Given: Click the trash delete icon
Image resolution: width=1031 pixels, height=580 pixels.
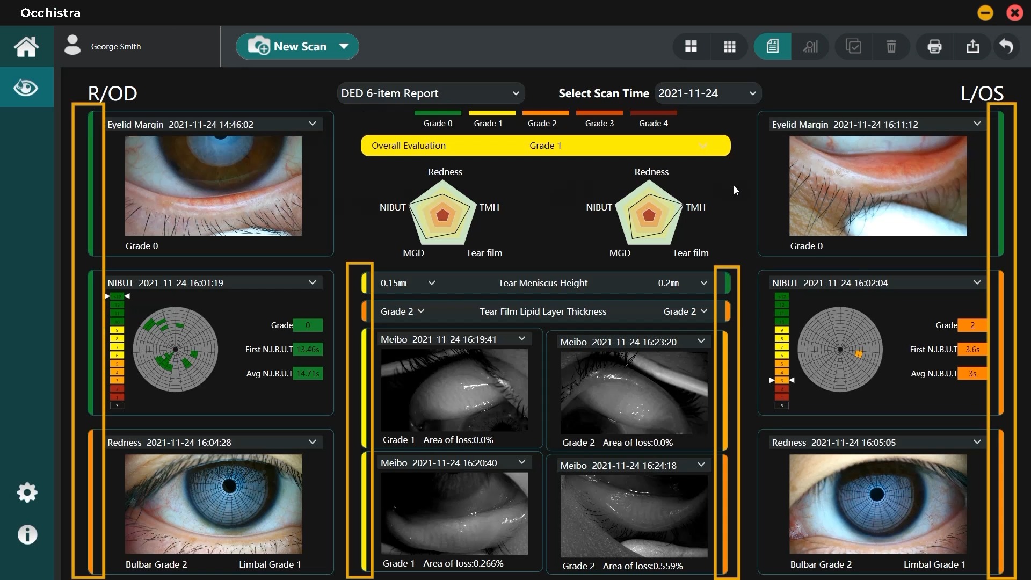Looking at the screenshot, I should [891, 46].
